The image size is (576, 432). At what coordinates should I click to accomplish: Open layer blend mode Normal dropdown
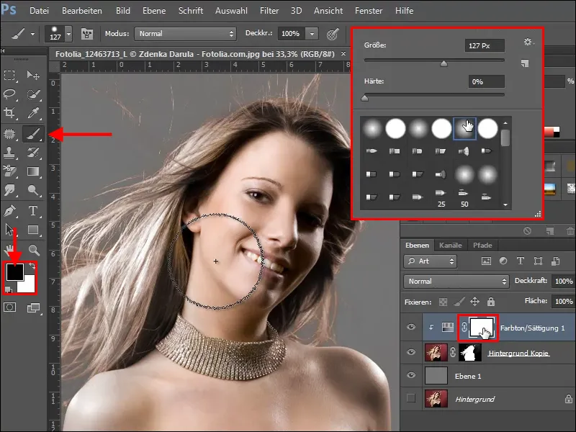(x=456, y=282)
